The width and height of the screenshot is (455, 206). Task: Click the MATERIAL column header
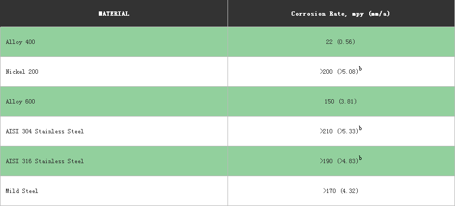click(114, 14)
